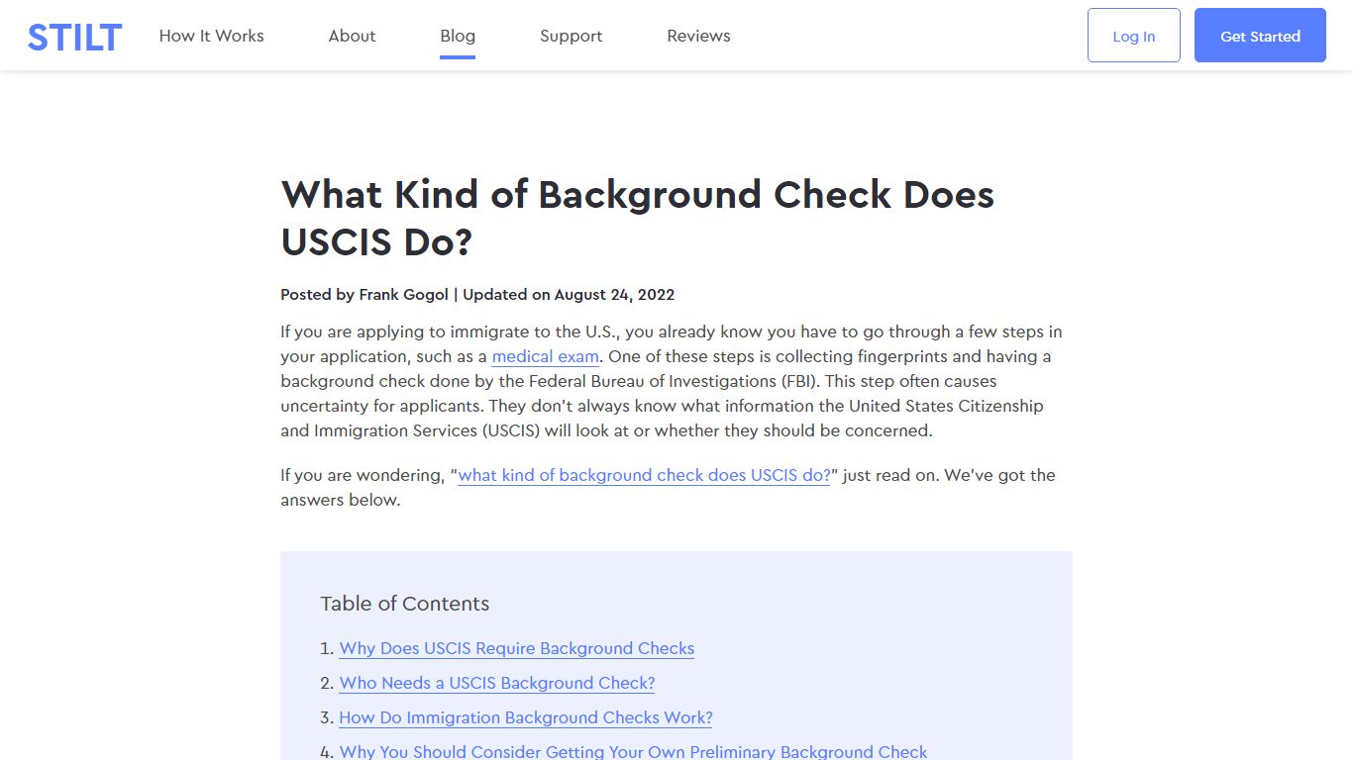This screenshot has width=1353, height=760.
Task: Open the Support page
Action: (571, 36)
